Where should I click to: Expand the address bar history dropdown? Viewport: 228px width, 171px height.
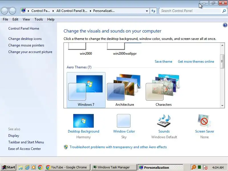pyautogui.click(x=147, y=11)
